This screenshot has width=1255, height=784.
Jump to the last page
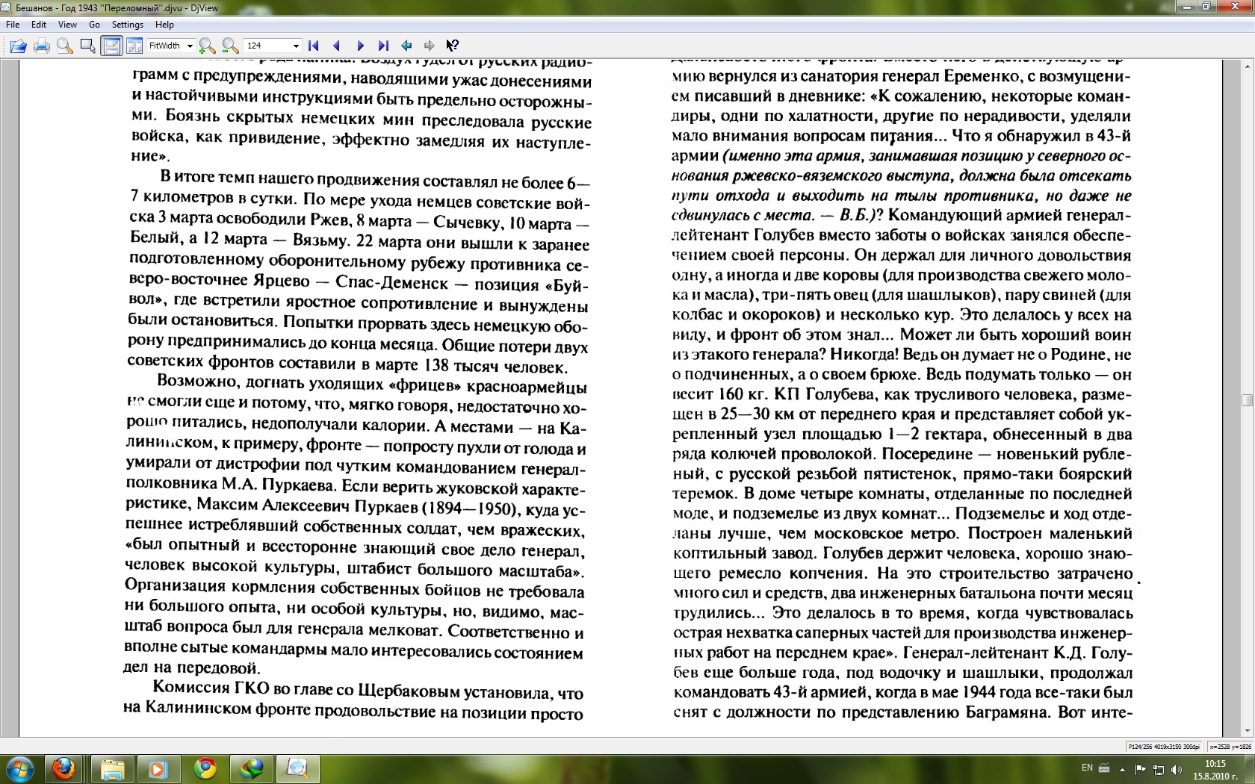pyautogui.click(x=383, y=46)
